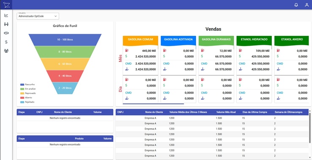This screenshot has width=312, height=160.
Task: Click the hand-coin icon in Etanol Hidratado month
Action: coord(241,69)
